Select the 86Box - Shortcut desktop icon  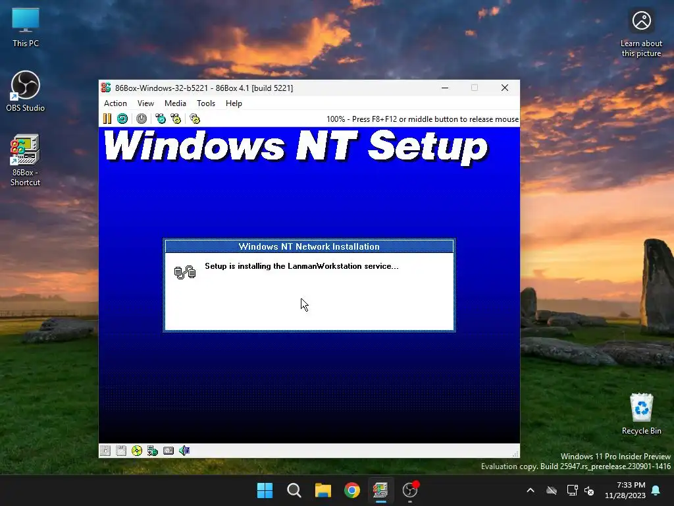coord(26,161)
